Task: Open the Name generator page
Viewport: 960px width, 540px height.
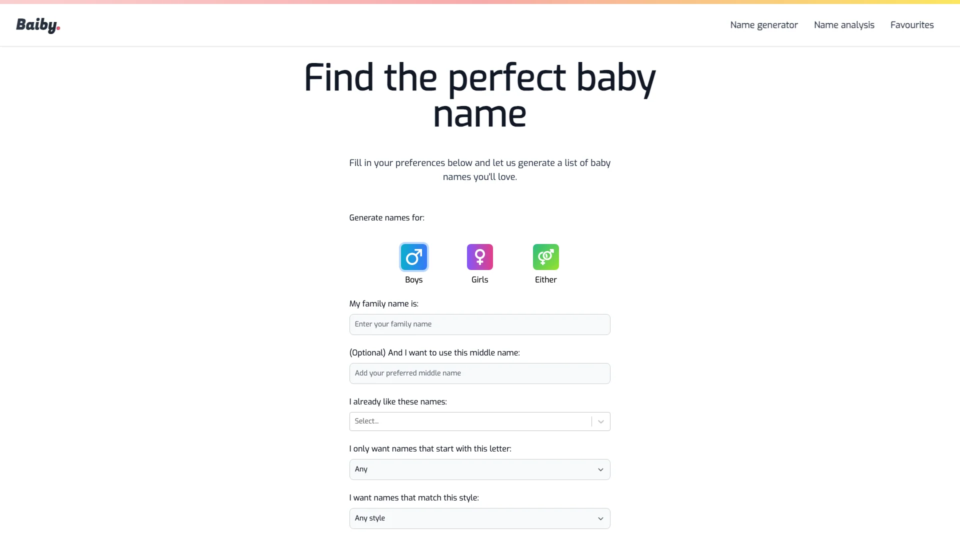Action: point(763,25)
